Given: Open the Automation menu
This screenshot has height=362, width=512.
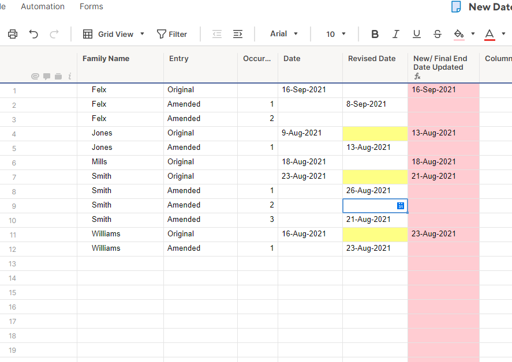Looking at the screenshot, I should pos(43,6).
